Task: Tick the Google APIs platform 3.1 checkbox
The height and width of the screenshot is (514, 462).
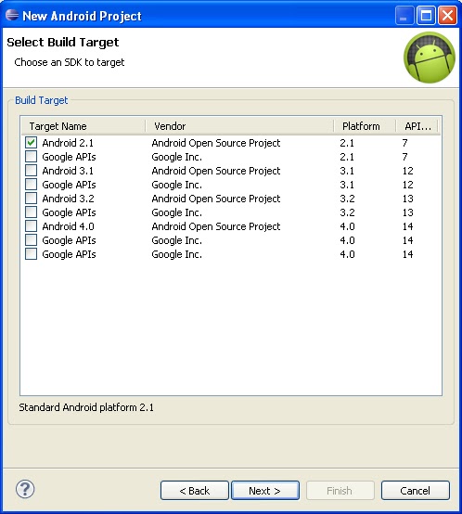Action: [x=32, y=185]
